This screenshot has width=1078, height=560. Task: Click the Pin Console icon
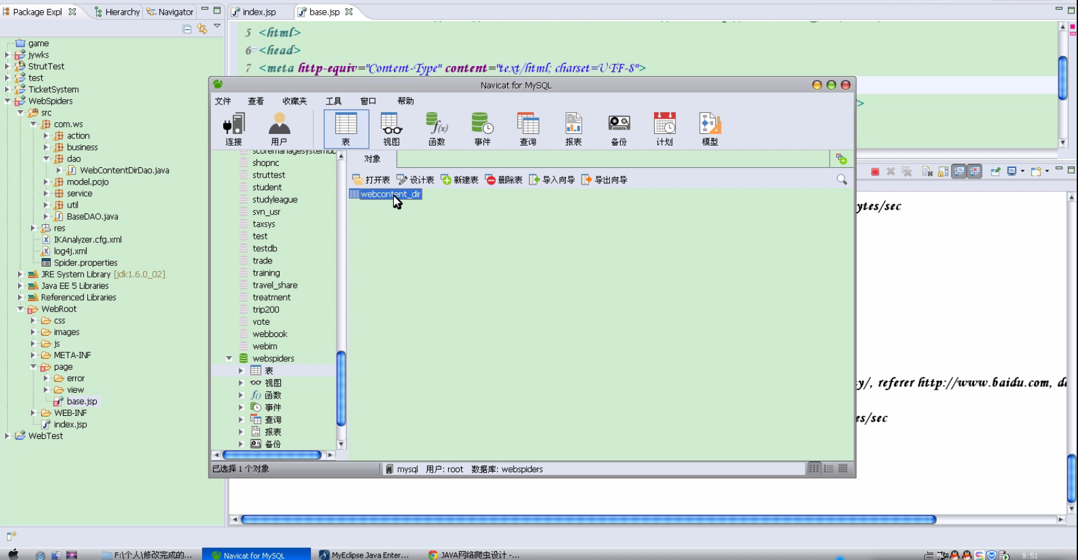pos(995,172)
